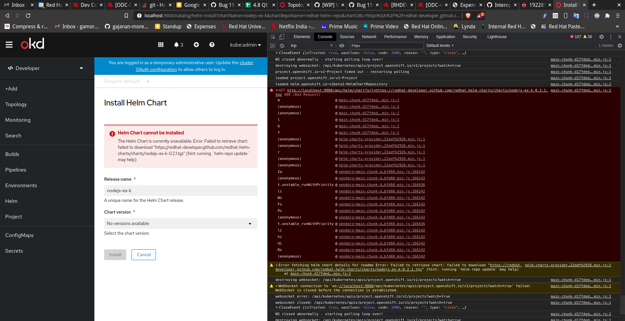
Task: Collapse the failed GET request stack trace
Action: tap(277, 90)
